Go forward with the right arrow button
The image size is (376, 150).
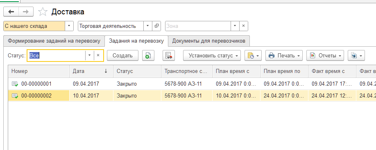(x=26, y=12)
